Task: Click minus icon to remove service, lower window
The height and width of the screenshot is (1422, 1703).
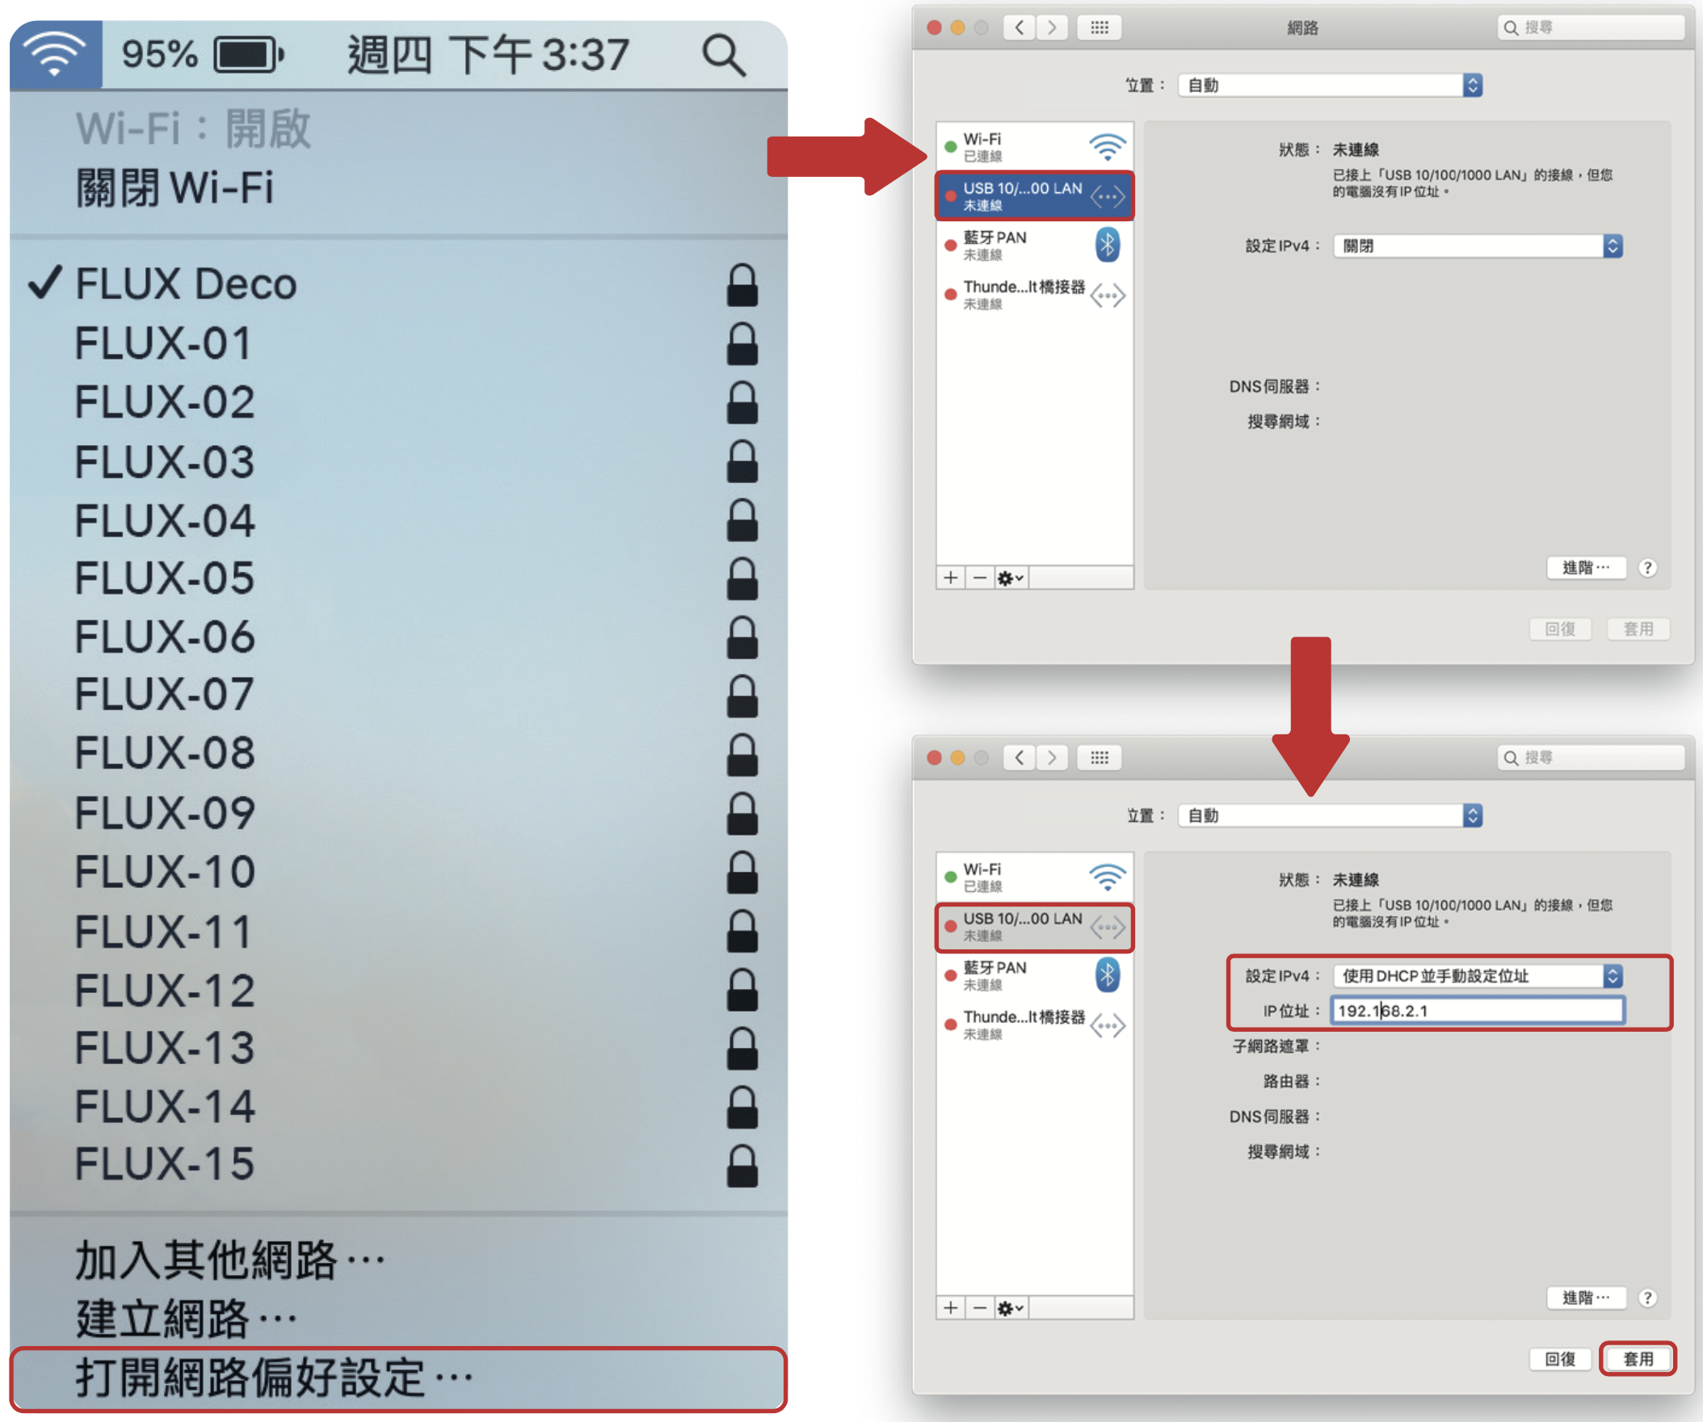Action: click(980, 1307)
